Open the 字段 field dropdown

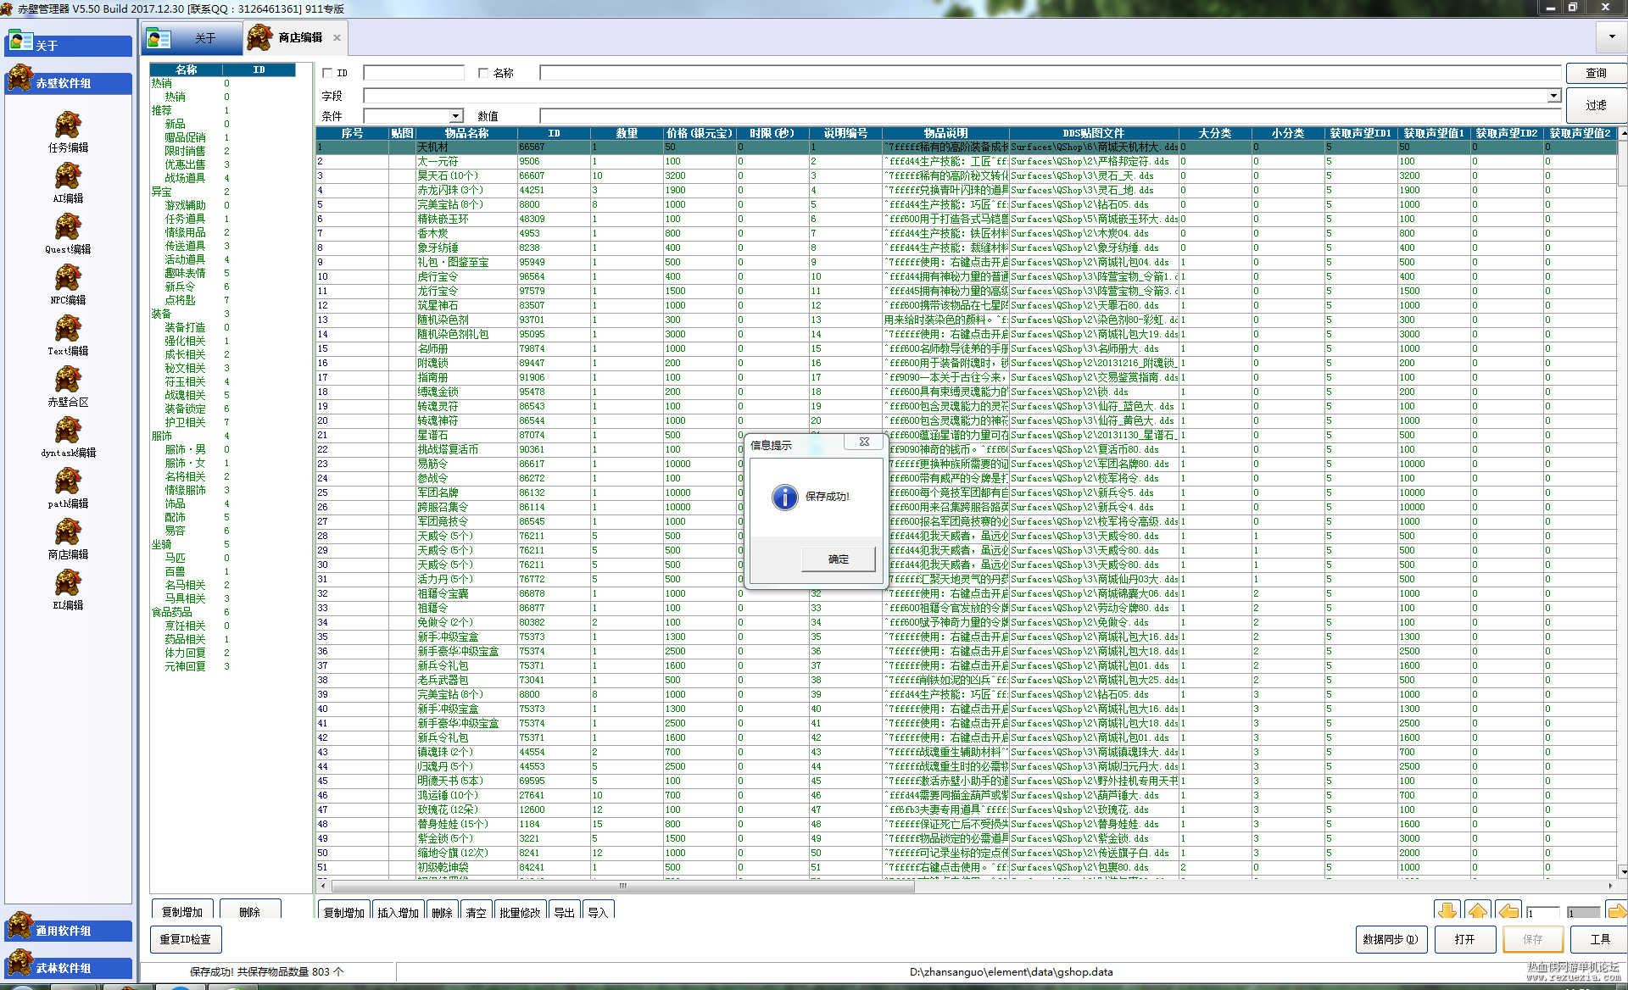click(x=1554, y=96)
